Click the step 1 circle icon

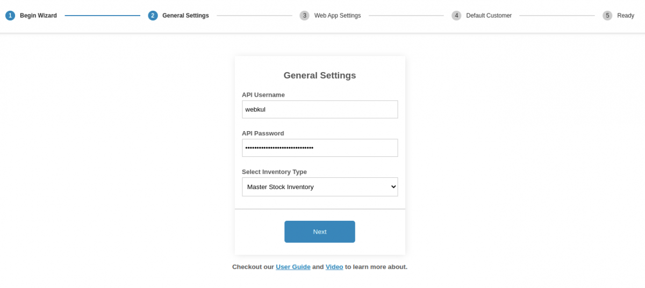pyautogui.click(x=10, y=16)
